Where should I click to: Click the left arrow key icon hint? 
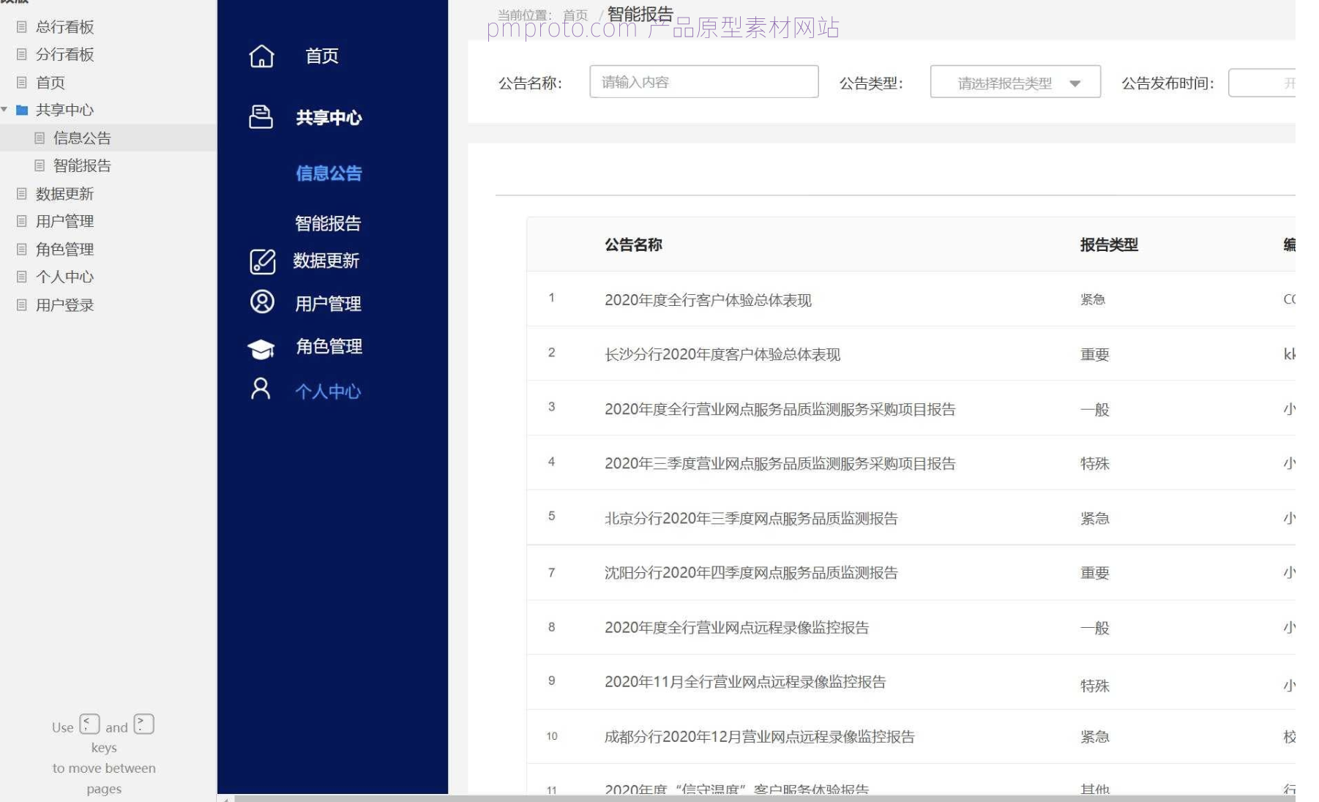(x=89, y=724)
